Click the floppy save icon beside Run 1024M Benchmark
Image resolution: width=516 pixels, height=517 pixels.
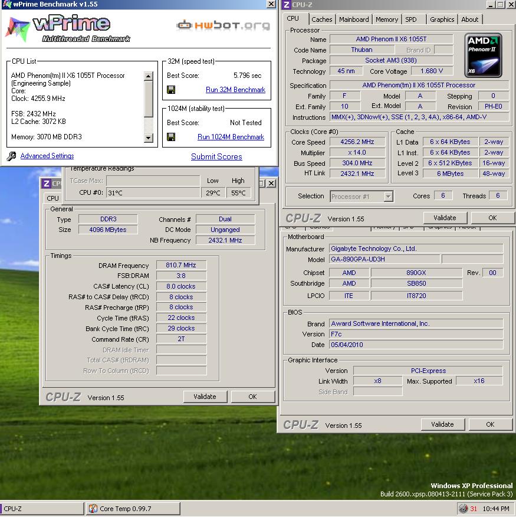[171, 137]
